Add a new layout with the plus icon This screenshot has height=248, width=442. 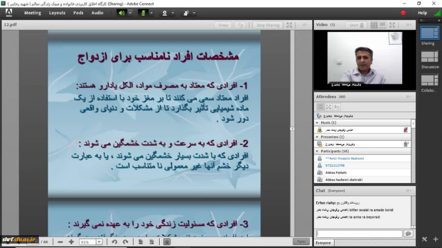[x=436, y=239]
